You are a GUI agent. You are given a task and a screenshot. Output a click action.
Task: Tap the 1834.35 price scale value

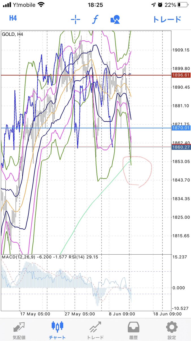pos(181,199)
